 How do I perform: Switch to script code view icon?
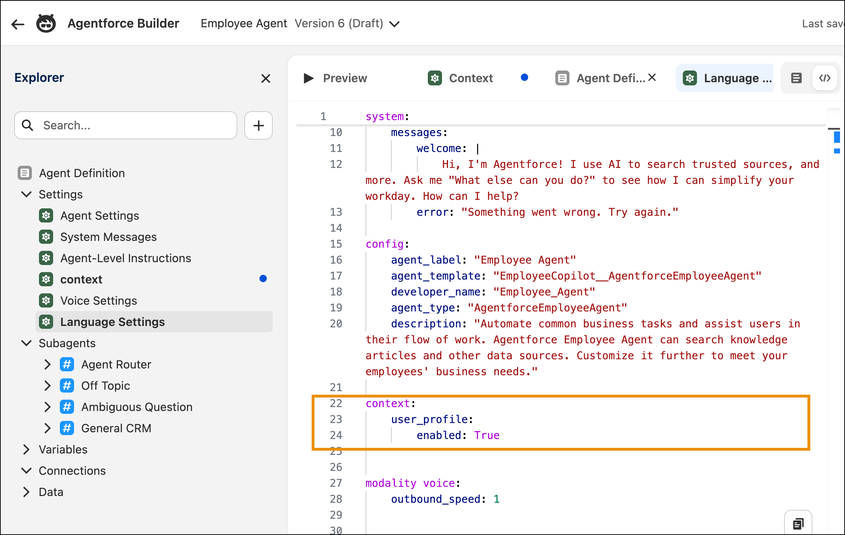point(825,78)
